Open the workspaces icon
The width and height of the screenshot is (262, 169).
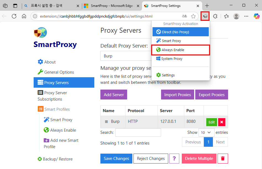coord(5,6)
